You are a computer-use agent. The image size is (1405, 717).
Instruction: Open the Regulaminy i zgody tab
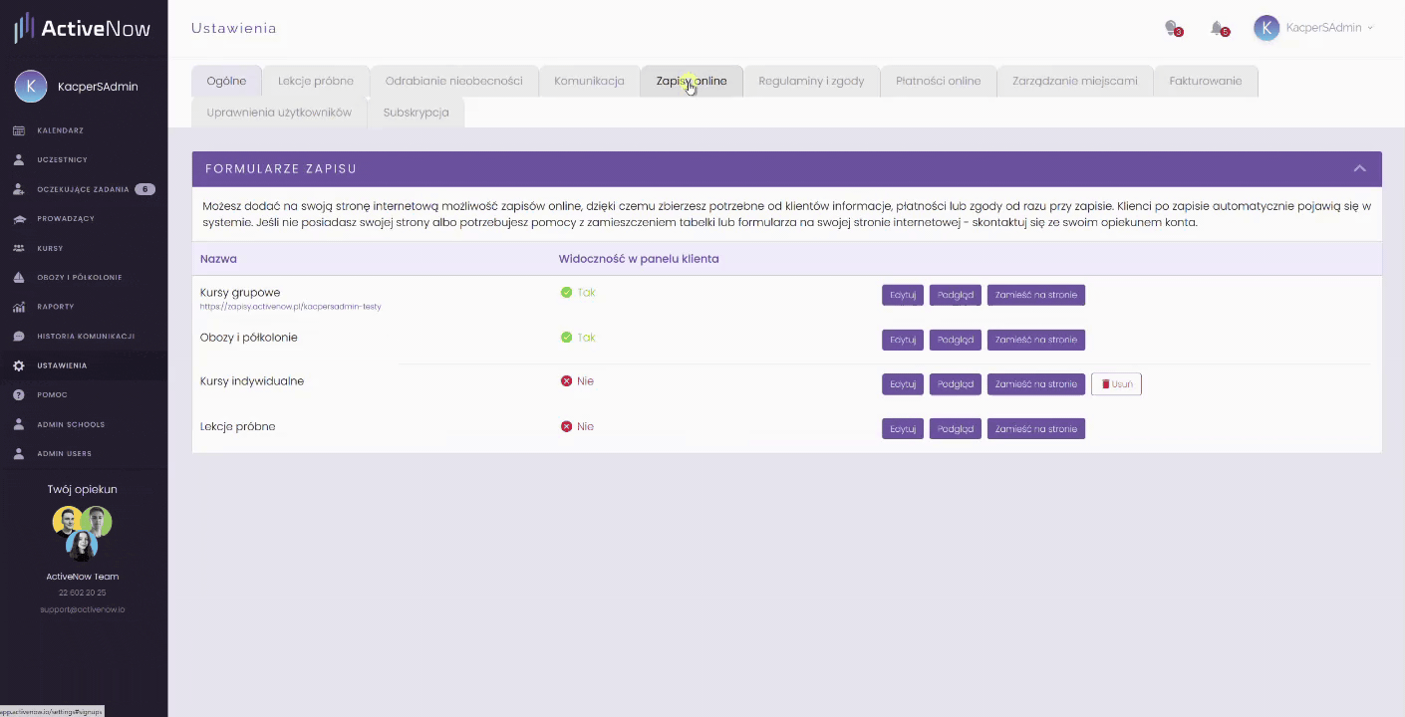(811, 81)
